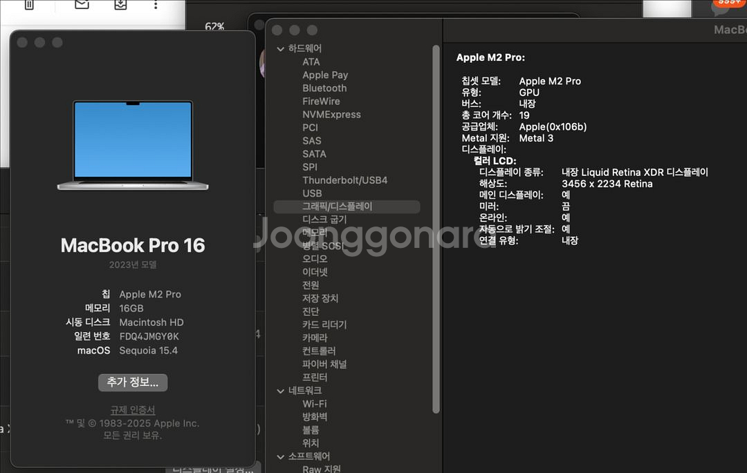Screen dimensions: 747x473
Task: Click the Sequoia 15.4 macOS version text
Action: (x=148, y=351)
